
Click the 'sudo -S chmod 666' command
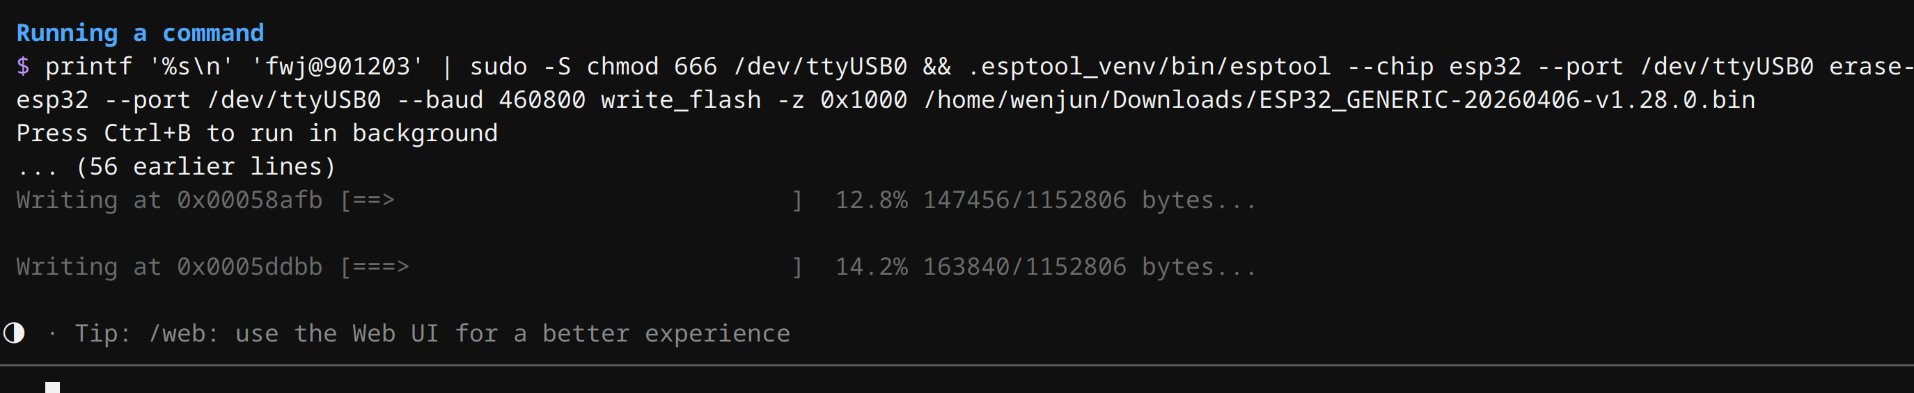594,67
